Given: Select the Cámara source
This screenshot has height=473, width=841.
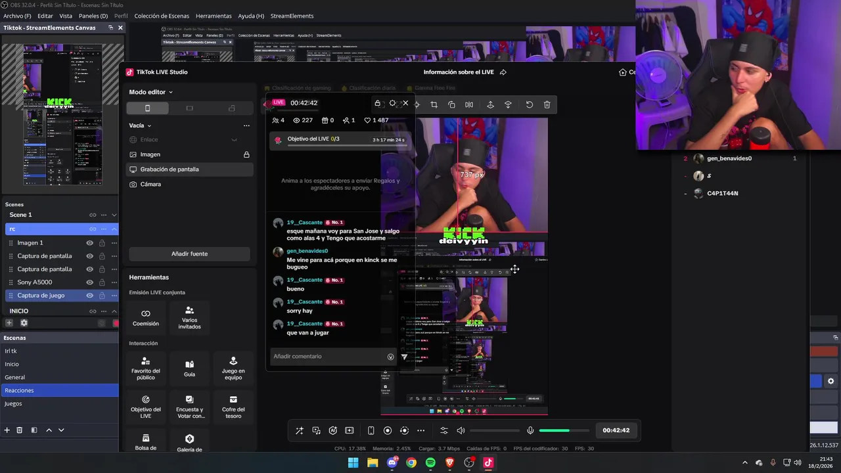Looking at the screenshot, I should (x=189, y=185).
